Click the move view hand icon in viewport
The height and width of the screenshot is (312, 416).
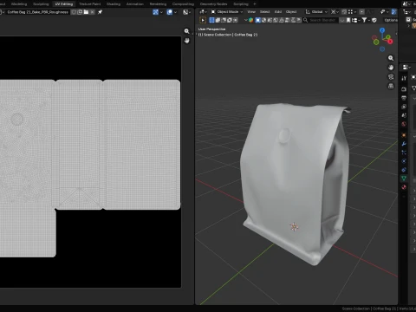coord(391,68)
